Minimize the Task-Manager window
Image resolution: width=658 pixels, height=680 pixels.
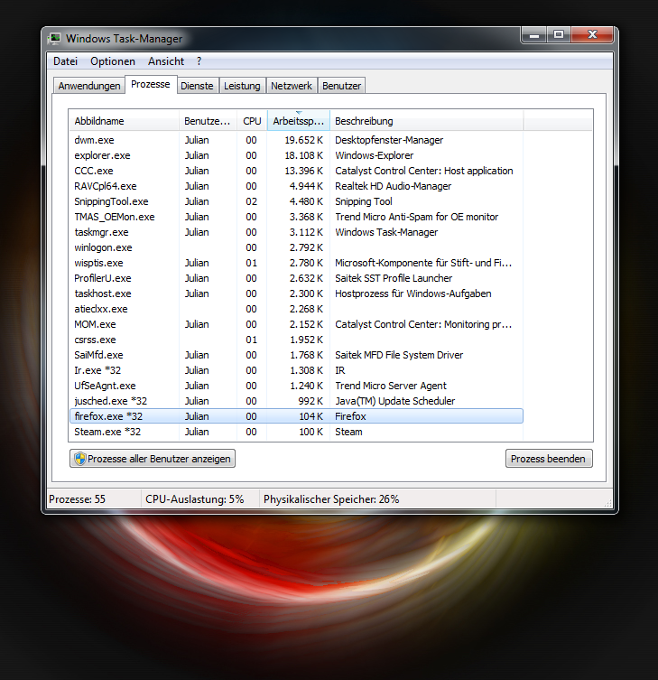[534, 35]
